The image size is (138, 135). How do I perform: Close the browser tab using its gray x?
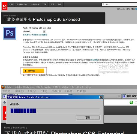coord(119,96)
